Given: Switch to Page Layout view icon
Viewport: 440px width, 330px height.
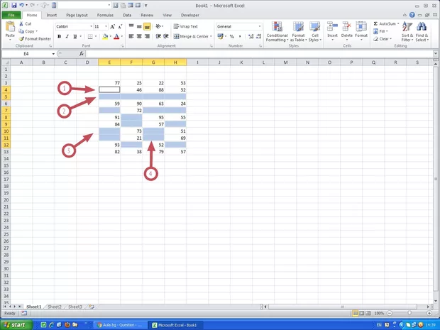Looking at the screenshot, I should coord(362,313).
